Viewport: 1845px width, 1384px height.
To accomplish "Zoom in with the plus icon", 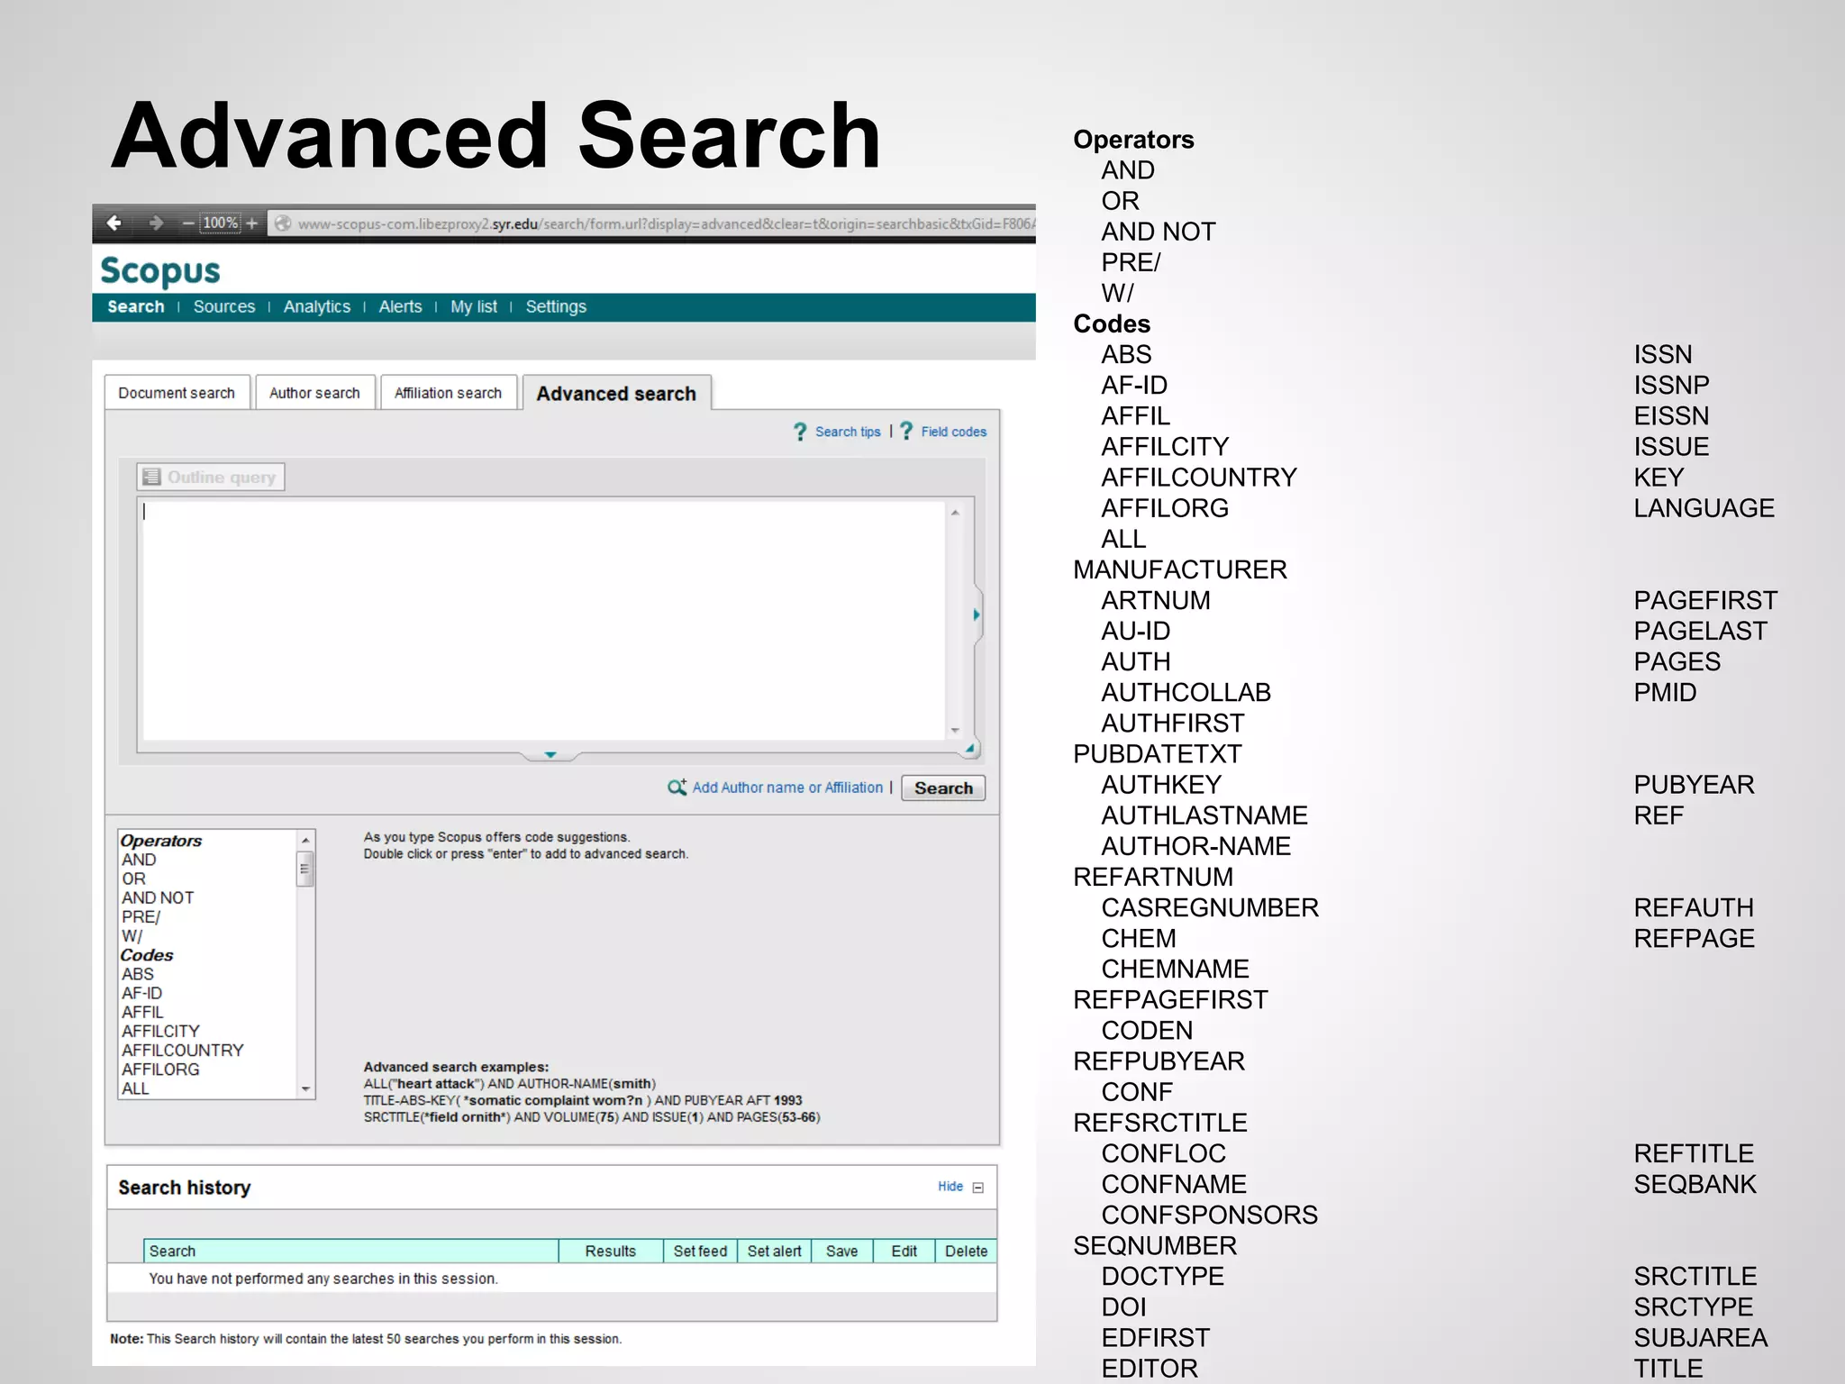I will coord(252,223).
